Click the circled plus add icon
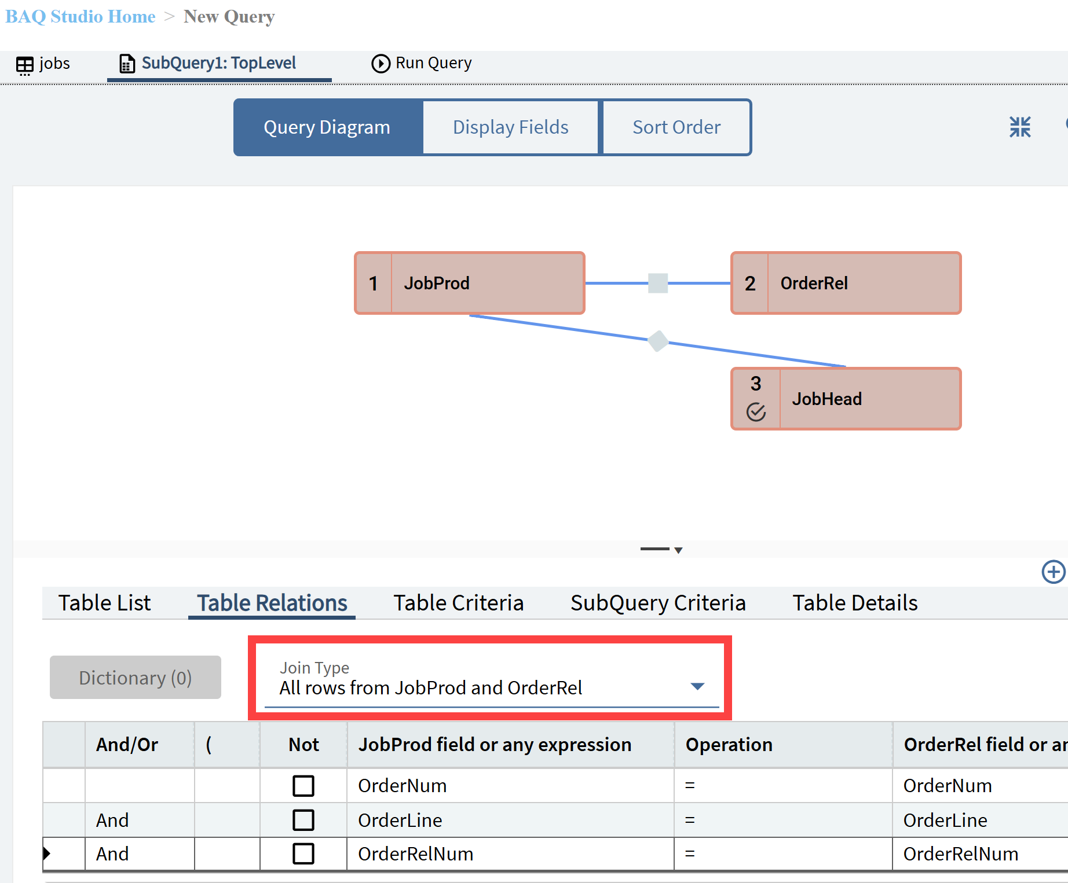1068x883 pixels. coord(1054,572)
